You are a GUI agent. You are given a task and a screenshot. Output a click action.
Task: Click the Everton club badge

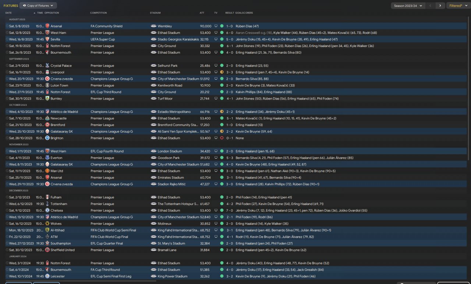coord(47,158)
